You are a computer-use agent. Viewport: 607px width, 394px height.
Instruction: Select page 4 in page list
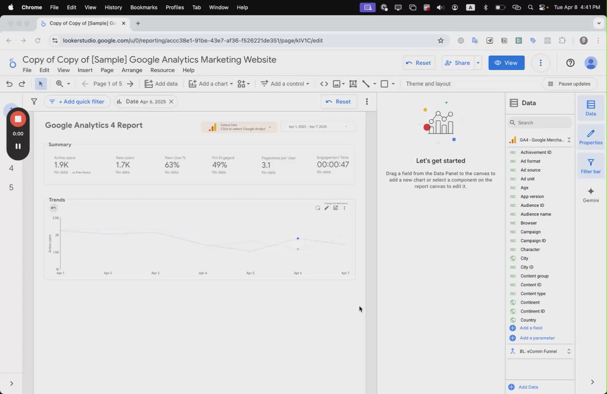tap(11, 169)
